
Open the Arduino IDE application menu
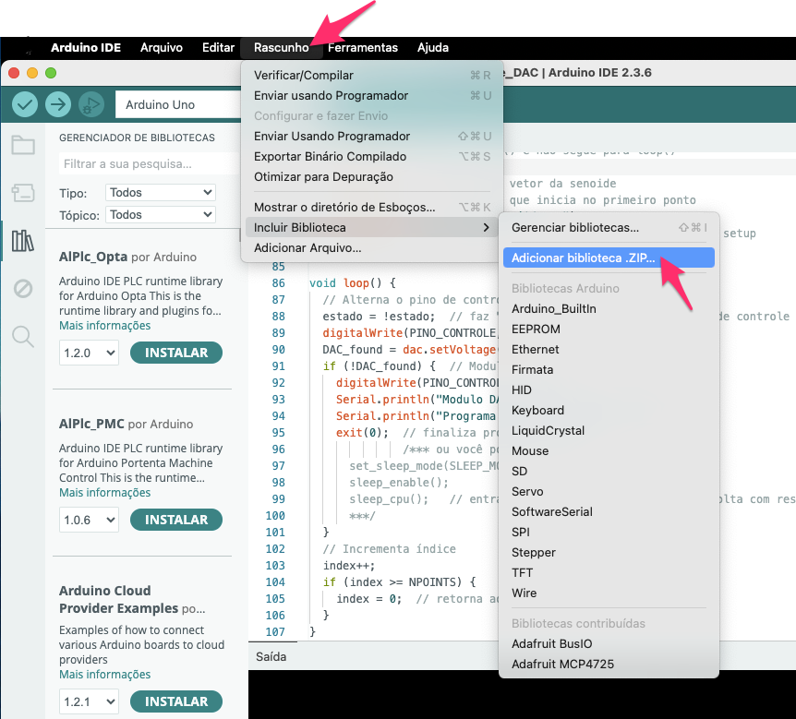click(x=86, y=48)
